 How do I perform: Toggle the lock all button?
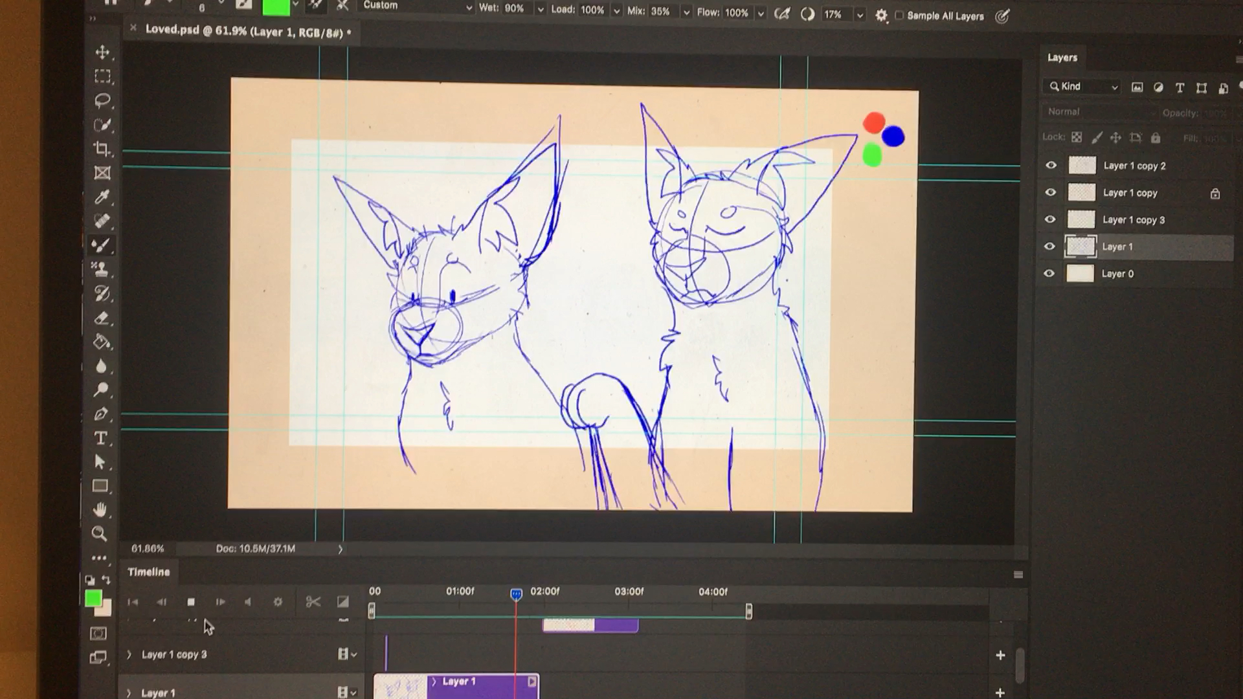[1156, 138]
